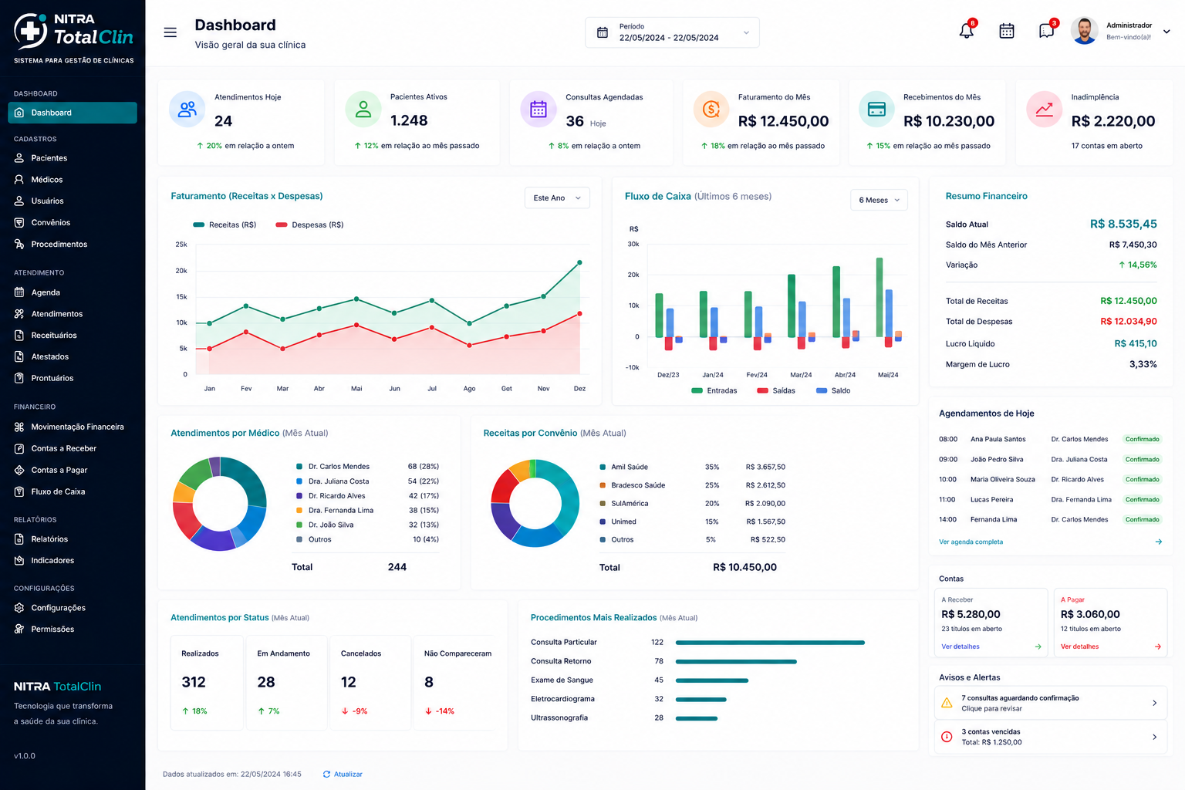Toggle Receitas (R$) legend series
This screenshot has height=790, width=1185.
tap(225, 225)
